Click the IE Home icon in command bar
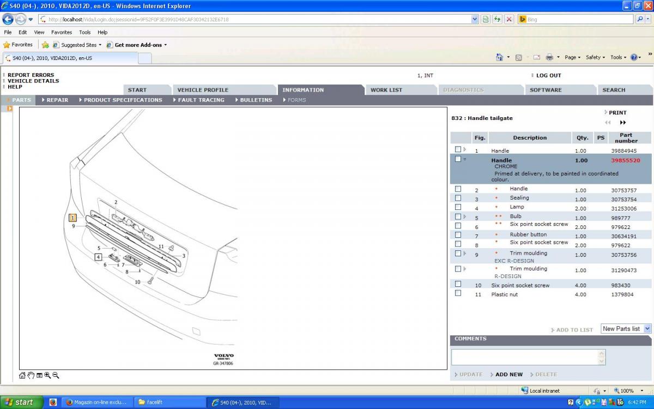This screenshot has width=654, height=409. (499, 57)
